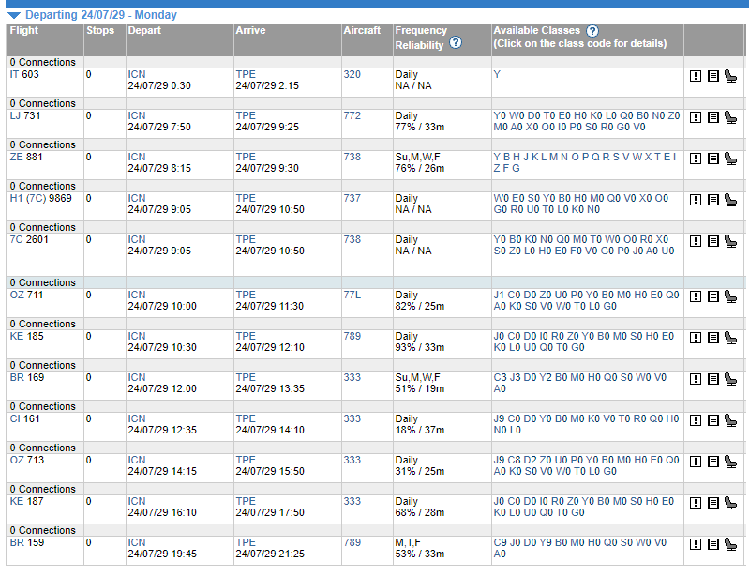Open flight alert icon for LJ 731
This screenshot has height=577, width=749.
click(696, 117)
